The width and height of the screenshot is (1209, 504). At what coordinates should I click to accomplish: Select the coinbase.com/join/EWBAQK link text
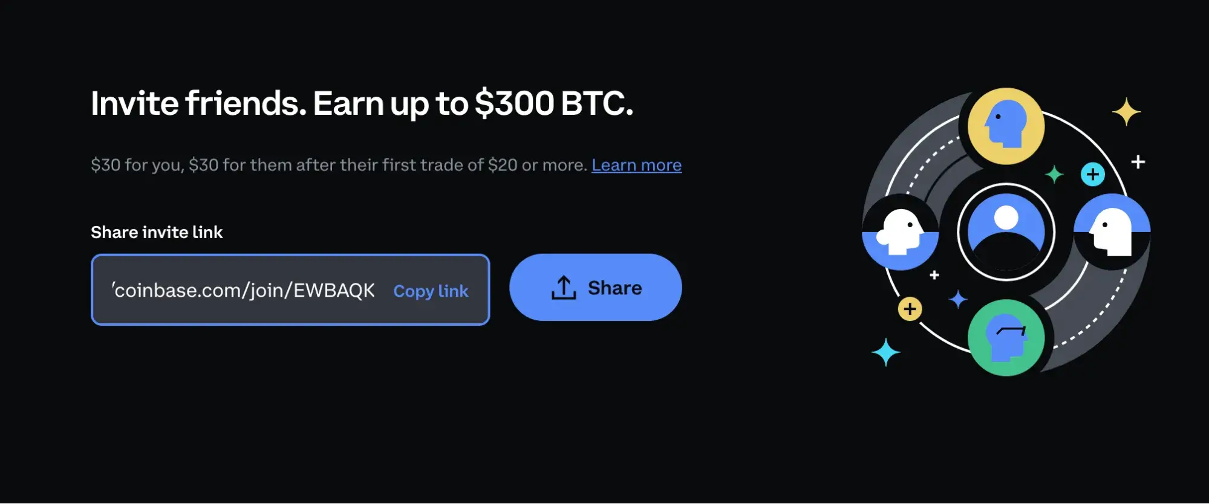[244, 289]
